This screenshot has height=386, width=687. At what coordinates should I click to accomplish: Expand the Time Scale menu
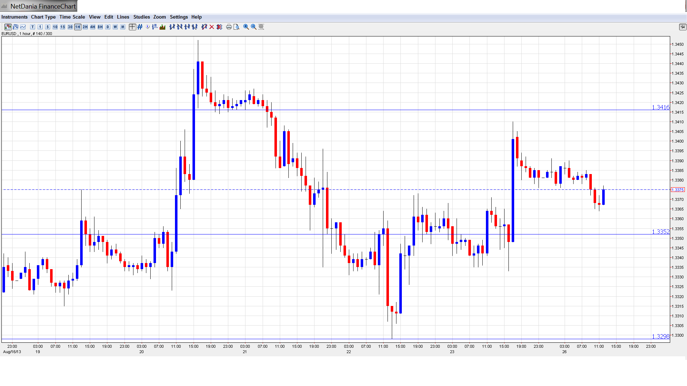coord(72,17)
